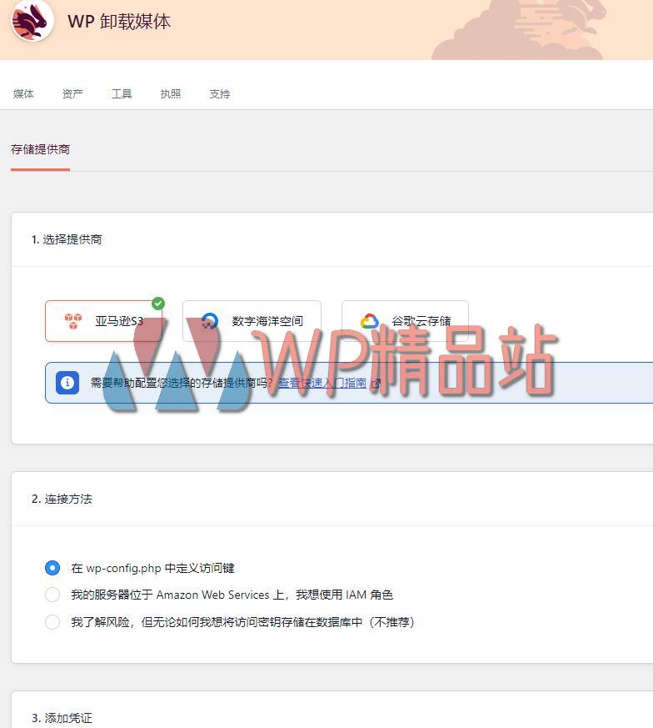Click the WP Offload Media rabbit logo
The image size is (653, 728).
pos(32,20)
